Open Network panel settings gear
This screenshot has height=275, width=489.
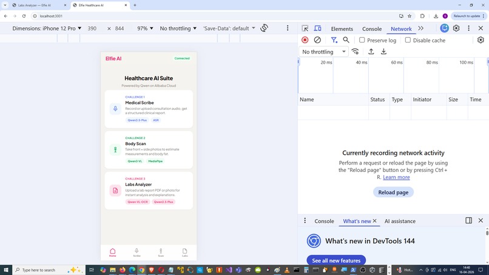(481, 40)
